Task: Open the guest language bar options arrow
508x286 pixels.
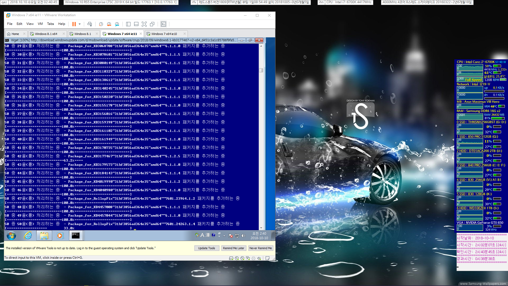Action: 219,236
